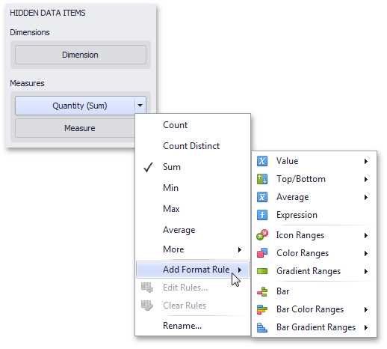Image resolution: width=387 pixels, height=349 pixels.
Task: Click the Clear Rules eraser icon
Action: pos(147,306)
